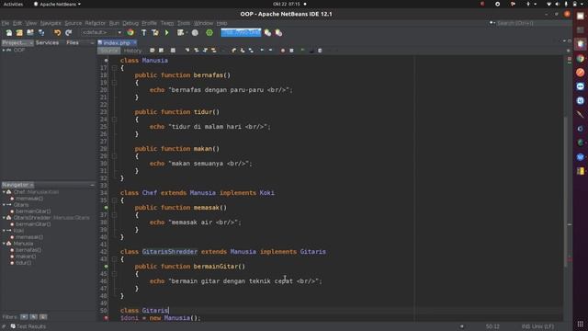Select bernafas() in the Navigator
This screenshot has height=331, width=588.
click(28, 250)
